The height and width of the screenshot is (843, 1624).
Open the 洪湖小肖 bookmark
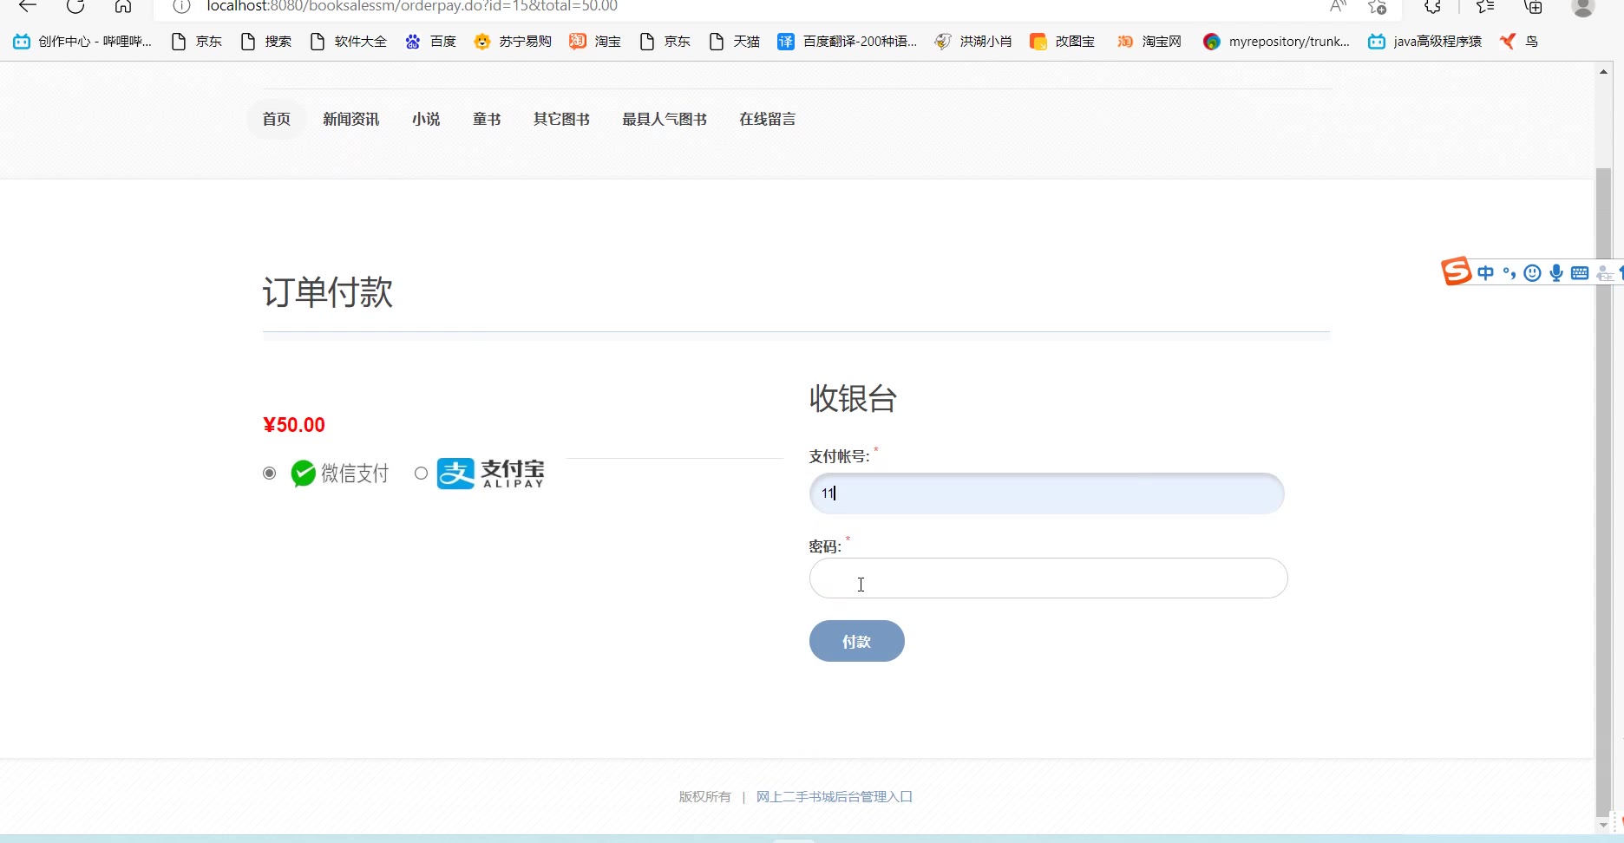[973, 42]
